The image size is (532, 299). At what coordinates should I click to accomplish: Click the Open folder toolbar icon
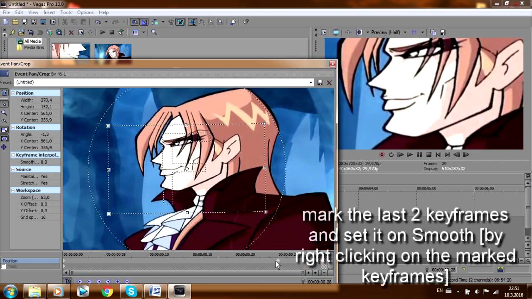pos(15,22)
